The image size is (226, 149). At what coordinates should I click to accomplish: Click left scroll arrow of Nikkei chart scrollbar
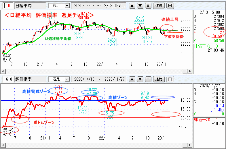[x=3, y=71]
